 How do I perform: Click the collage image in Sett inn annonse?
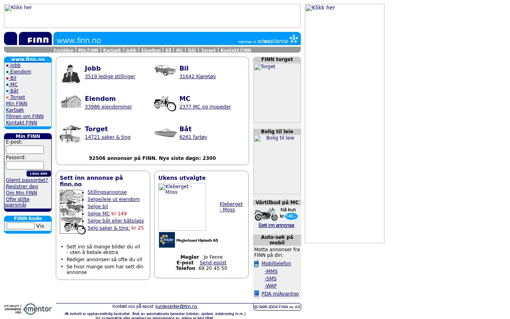tap(73, 212)
